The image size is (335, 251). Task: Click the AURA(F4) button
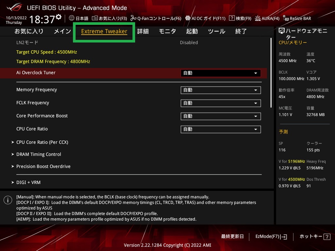(x=267, y=18)
